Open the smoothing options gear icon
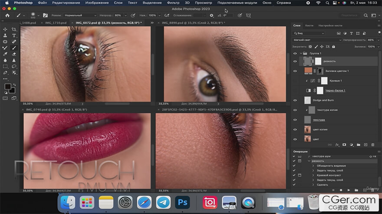The width and height of the screenshot is (382, 214). coord(211,15)
